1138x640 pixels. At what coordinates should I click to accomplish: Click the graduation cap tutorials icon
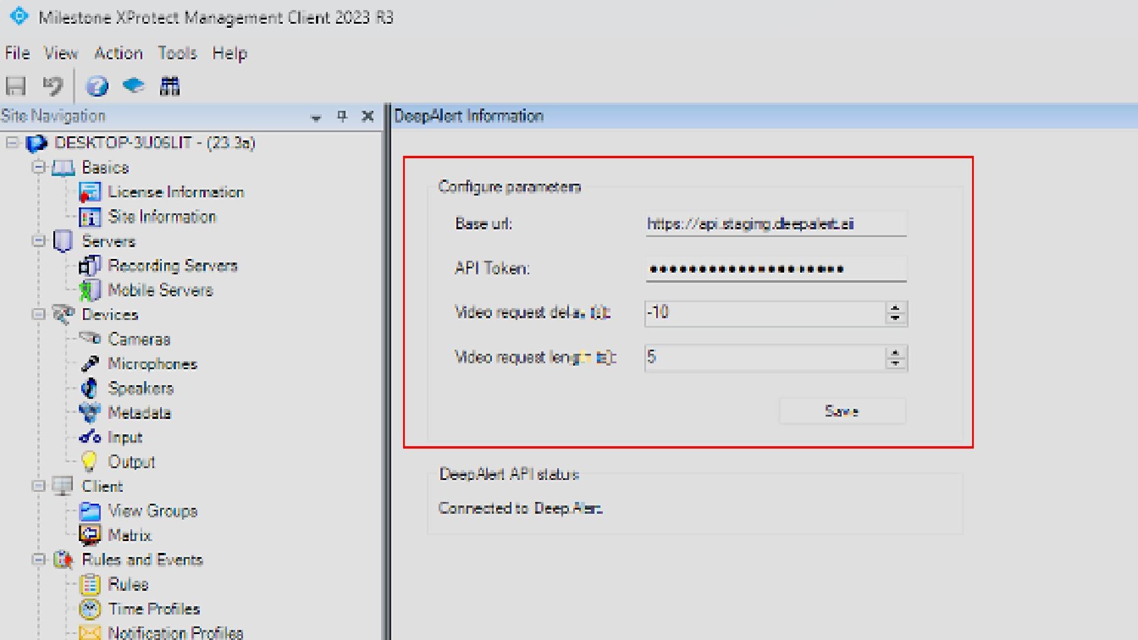pos(133,86)
